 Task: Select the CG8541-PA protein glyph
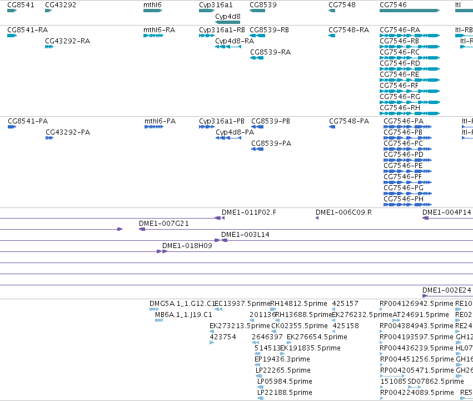tap(12, 127)
